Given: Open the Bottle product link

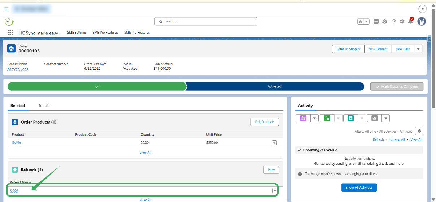Looking at the screenshot, I should click(17, 143).
